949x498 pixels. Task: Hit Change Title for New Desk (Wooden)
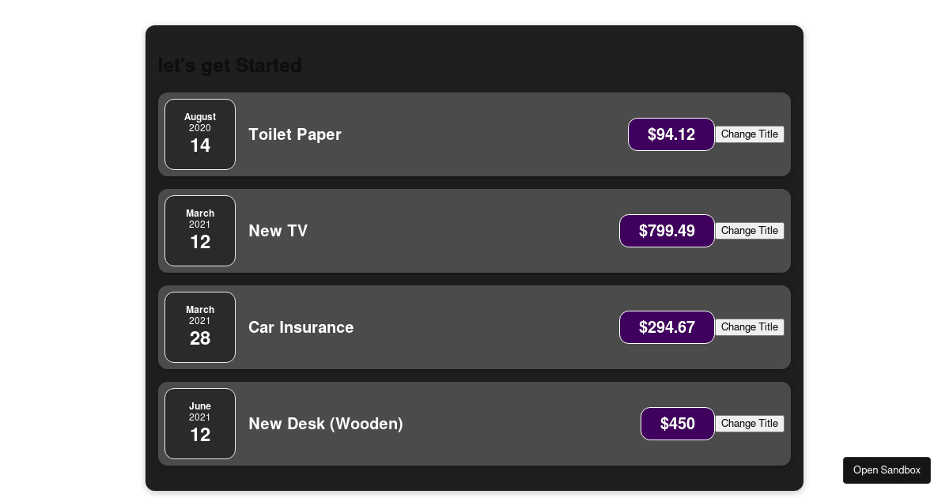[749, 424]
